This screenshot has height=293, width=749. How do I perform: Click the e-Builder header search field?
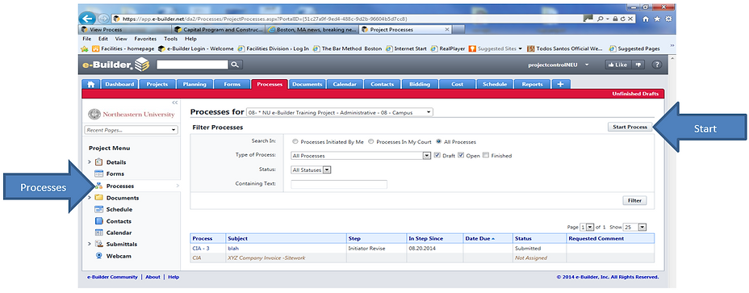point(193,65)
